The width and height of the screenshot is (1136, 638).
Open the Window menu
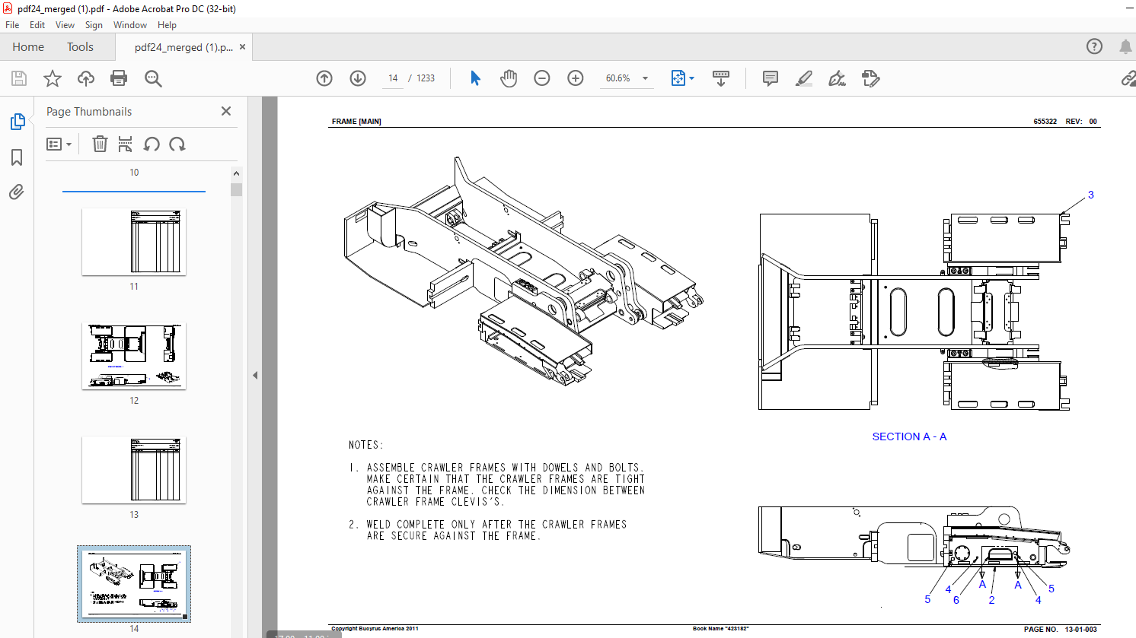(x=130, y=25)
